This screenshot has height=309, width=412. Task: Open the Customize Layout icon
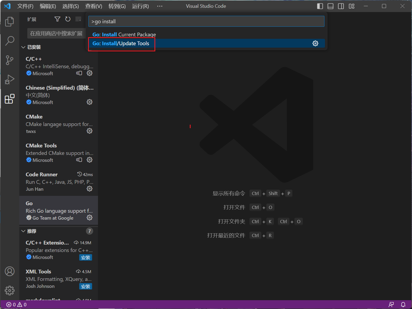coord(351,6)
